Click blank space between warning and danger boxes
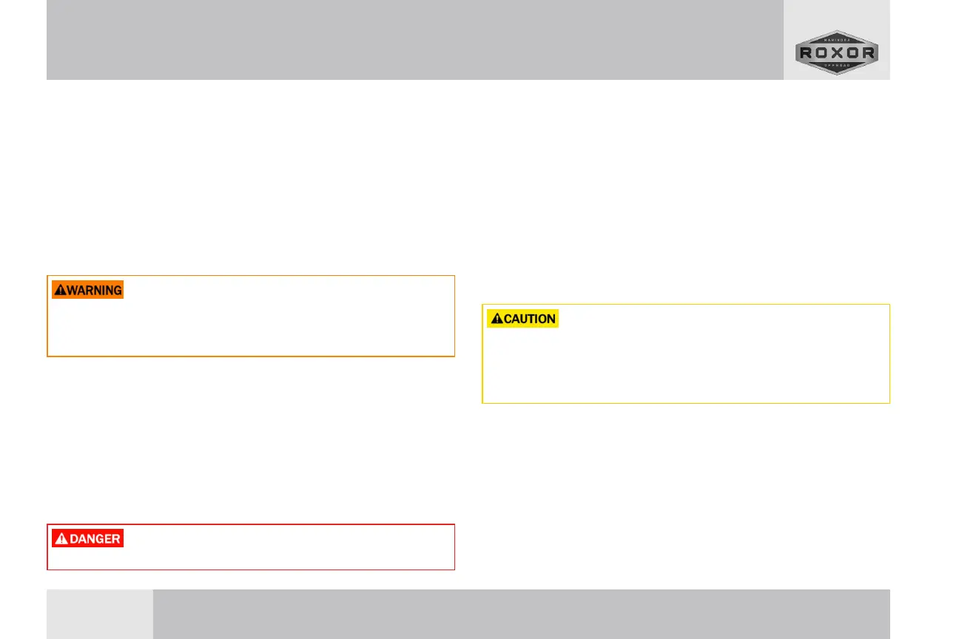This screenshot has width=959, height=639. pos(250,440)
